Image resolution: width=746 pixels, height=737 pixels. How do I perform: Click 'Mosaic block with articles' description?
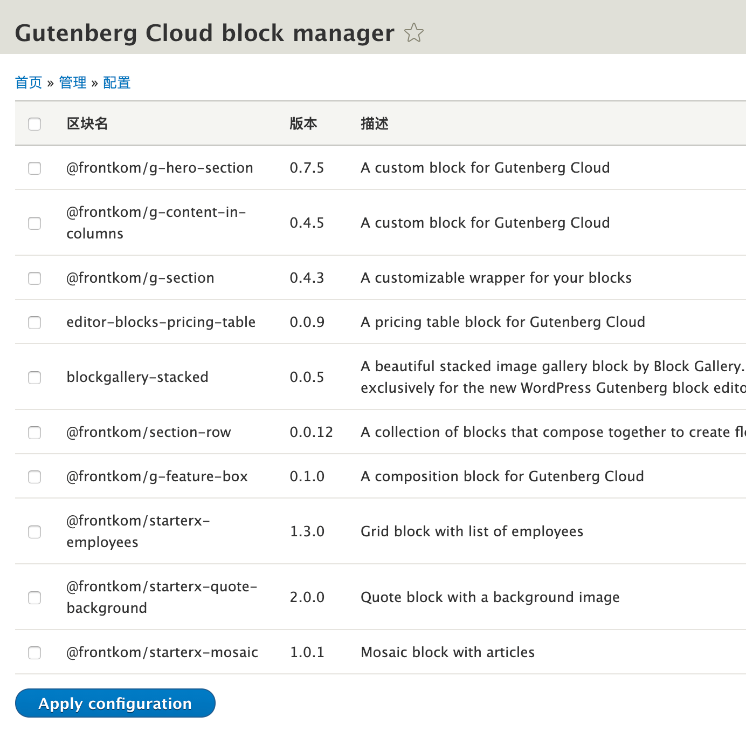pos(448,652)
